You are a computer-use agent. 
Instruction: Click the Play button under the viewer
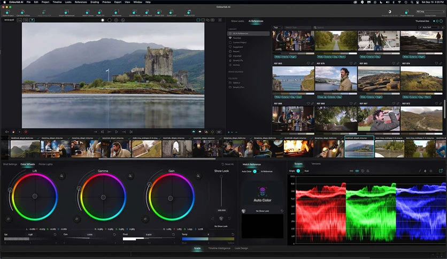click(x=117, y=132)
